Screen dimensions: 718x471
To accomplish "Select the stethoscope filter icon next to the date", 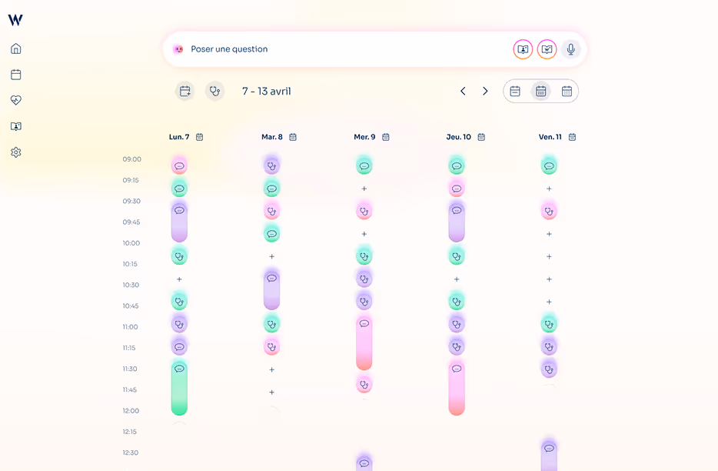I will point(214,91).
